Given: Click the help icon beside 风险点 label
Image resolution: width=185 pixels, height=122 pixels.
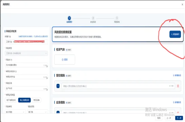Looking at the screenshot, I should [12, 60].
